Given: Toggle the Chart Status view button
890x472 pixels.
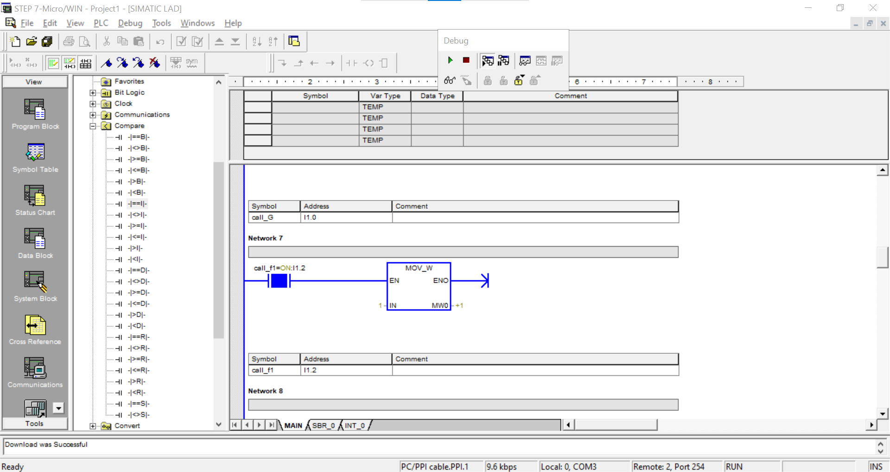Looking at the screenshot, I should [525, 61].
